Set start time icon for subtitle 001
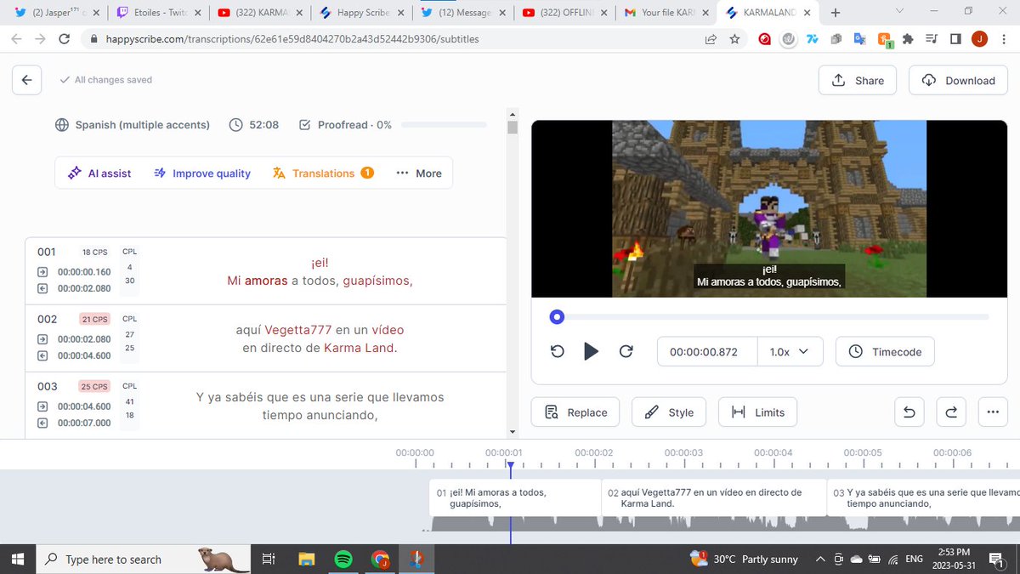This screenshot has width=1020, height=574. pos(43,272)
